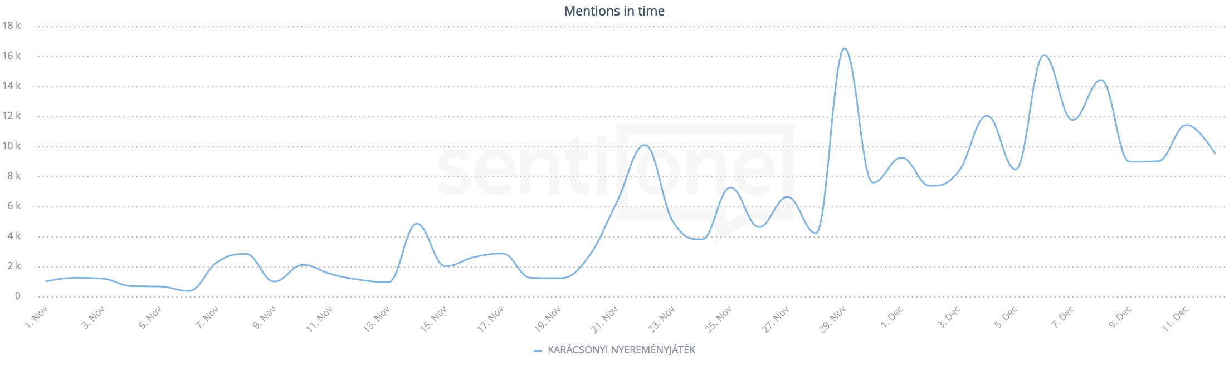Click the 'Mentions in time' chart title

pyautogui.click(x=614, y=11)
